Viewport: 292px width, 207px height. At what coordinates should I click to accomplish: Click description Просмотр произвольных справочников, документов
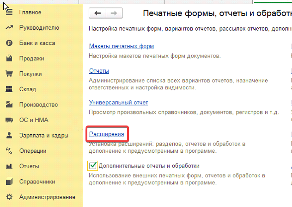[184, 112]
